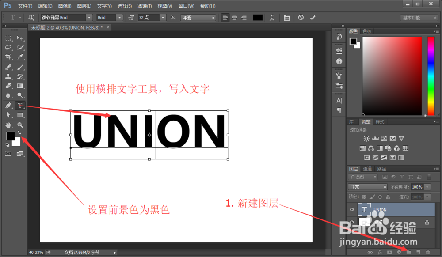Hide the UNION text layer

tap(351, 209)
